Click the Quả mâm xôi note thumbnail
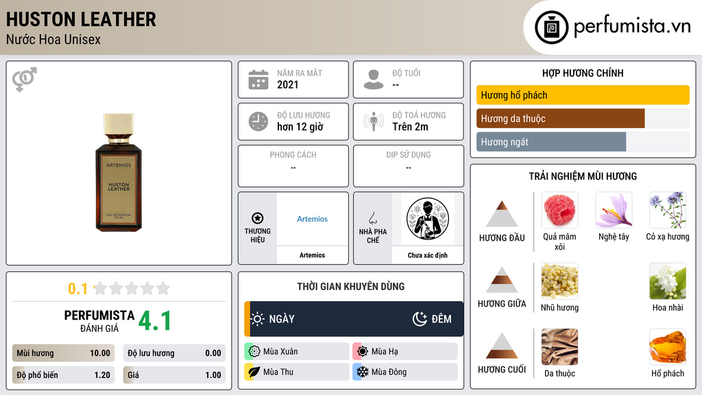 [x=559, y=210]
